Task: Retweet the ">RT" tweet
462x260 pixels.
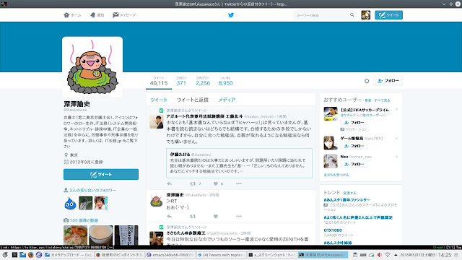Action: click(x=193, y=217)
